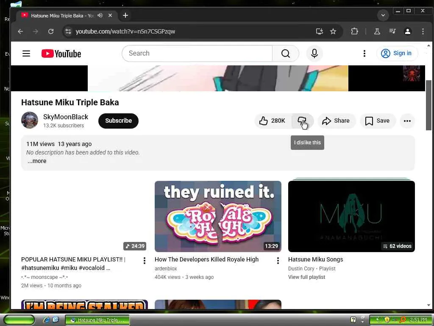
Task: Save the video to a playlist
Action: pos(378,121)
